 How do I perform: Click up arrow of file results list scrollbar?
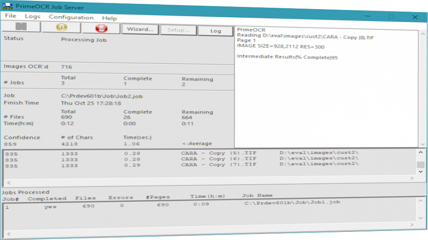click(x=421, y=152)
